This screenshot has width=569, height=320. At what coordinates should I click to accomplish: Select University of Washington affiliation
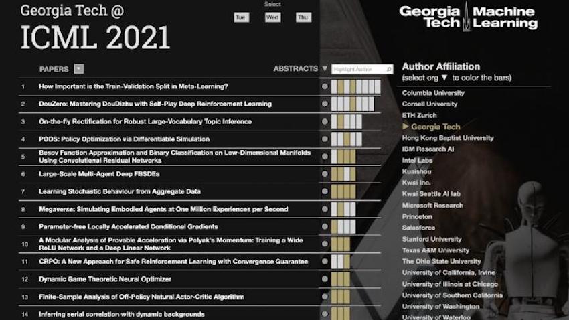tap(440, 307)
